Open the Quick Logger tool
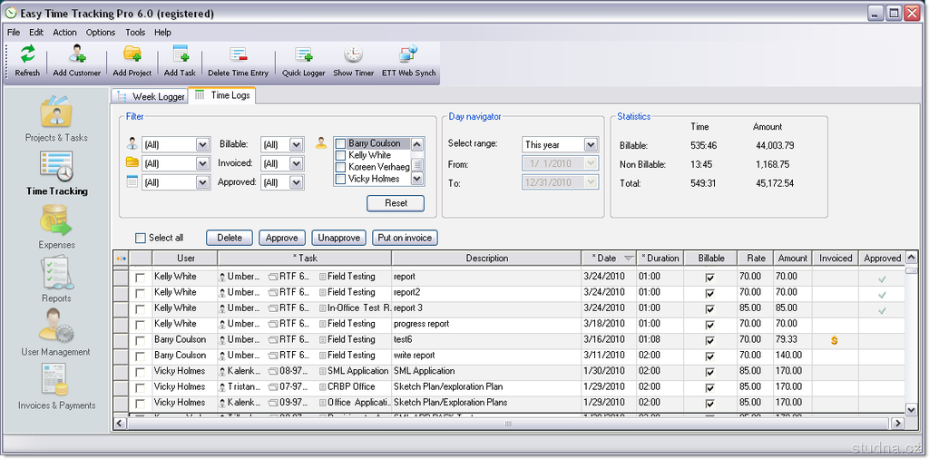 pyautogui.click(x=303, y=55)
